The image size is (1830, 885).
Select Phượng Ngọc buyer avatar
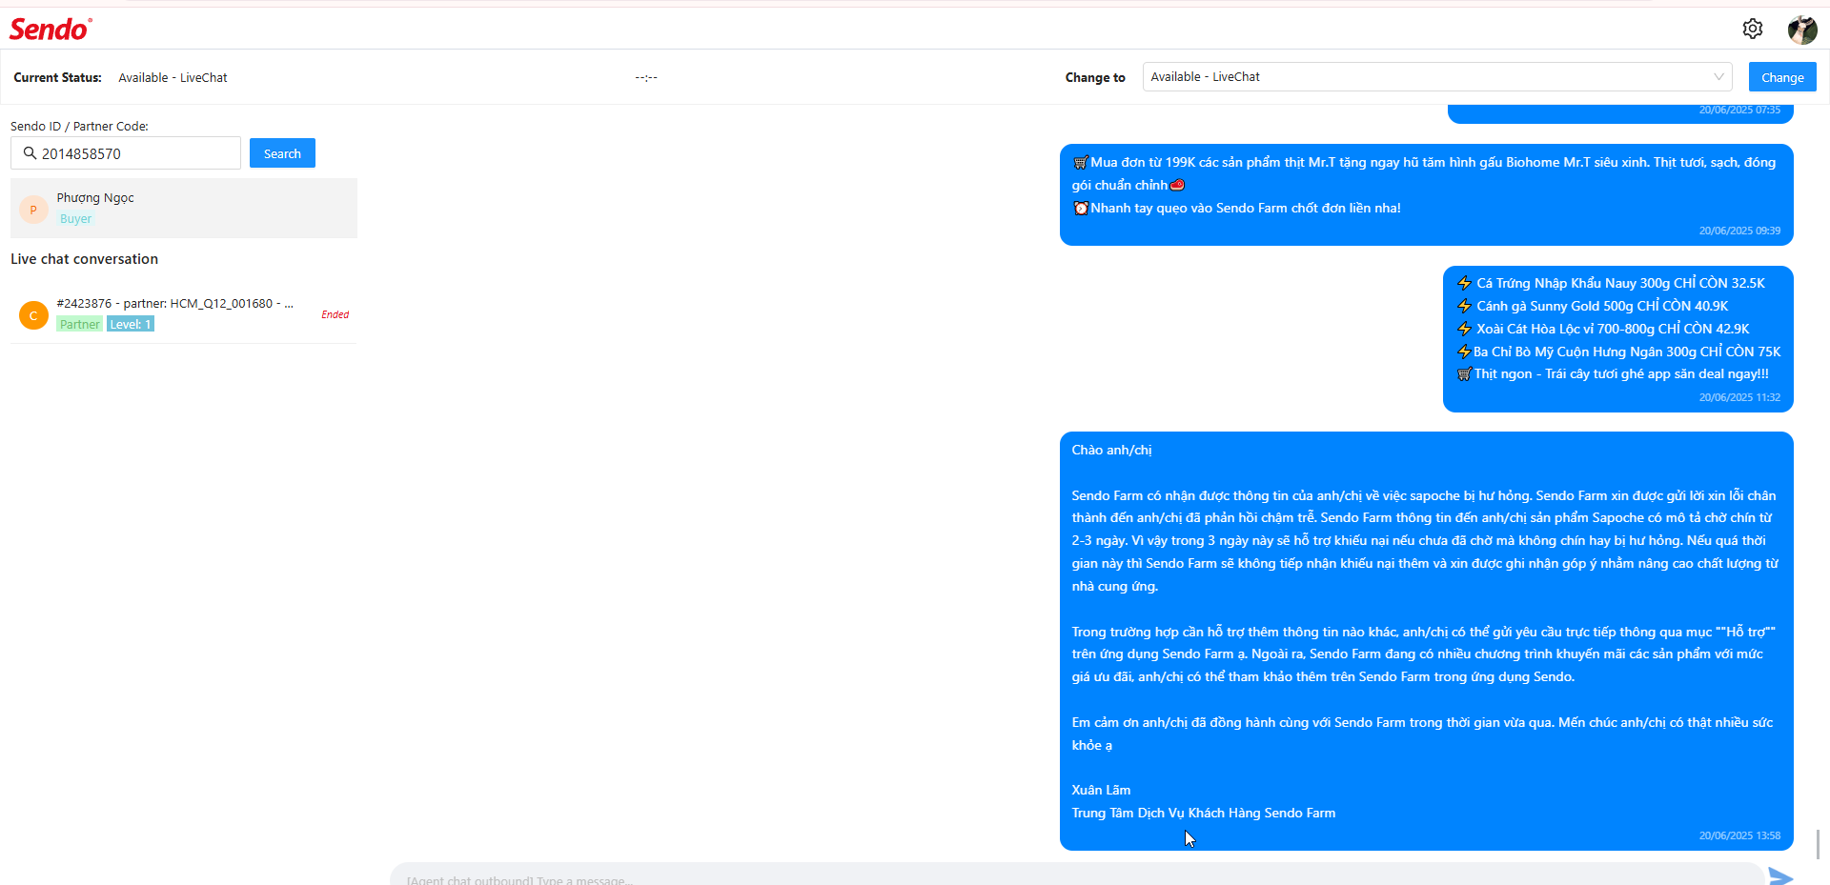(33, 210)
